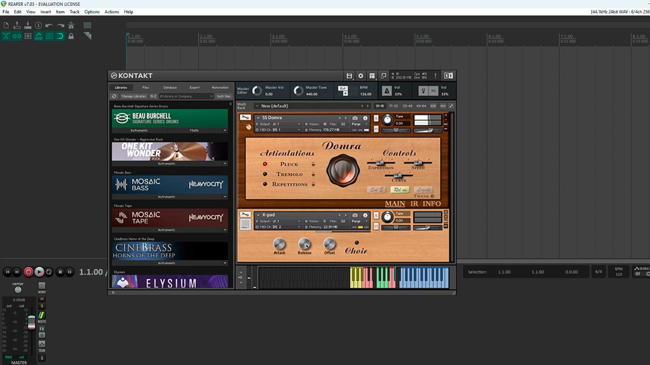
Task: Open the Options menu
Action: 92,12
